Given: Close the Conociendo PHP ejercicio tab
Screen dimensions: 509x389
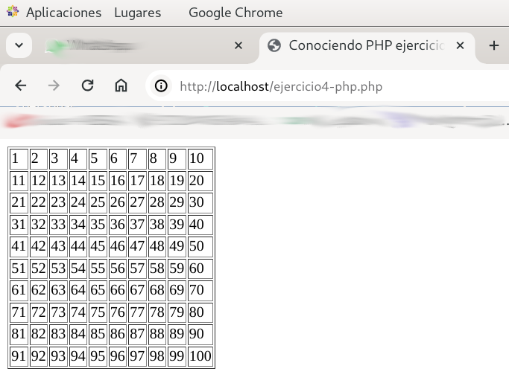Looking at the screenshot, I should [x=460, y=45].
